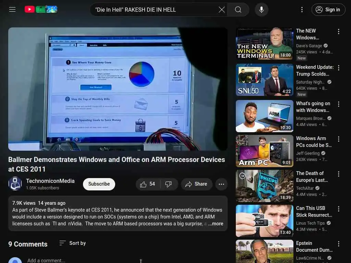351x263 pixels.
Task: Open options for Linus Tech Tips video
Action: [x=339, y=209]
